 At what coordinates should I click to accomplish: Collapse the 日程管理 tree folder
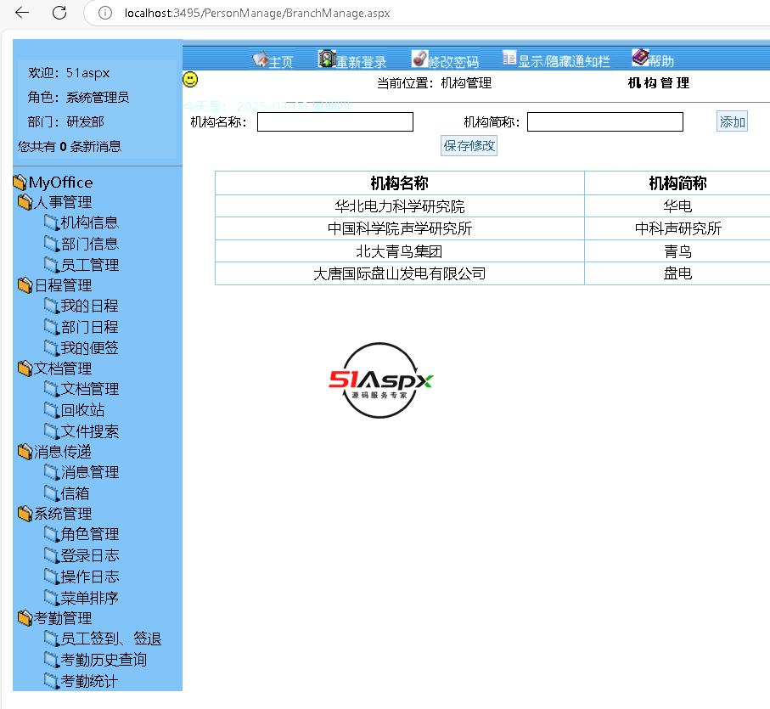pos(25,286)
